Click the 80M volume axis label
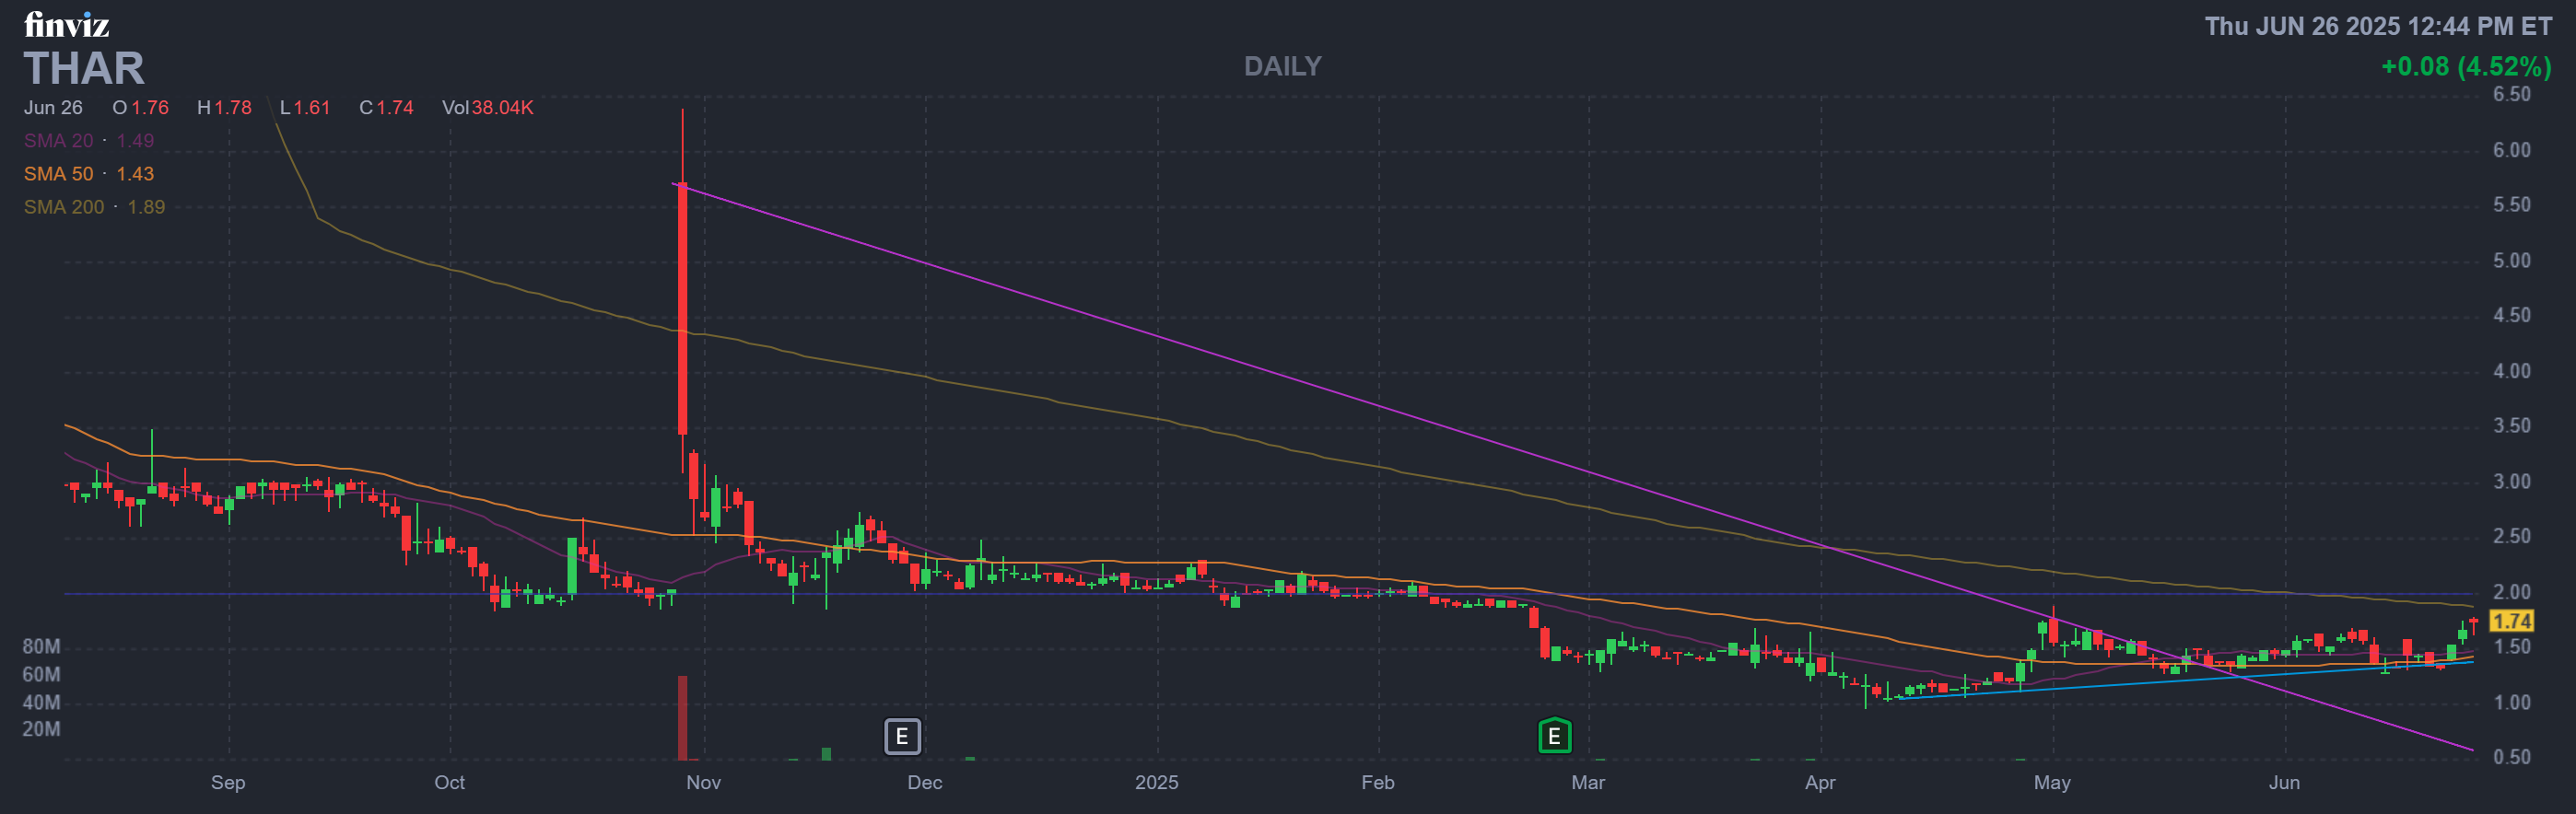 click(x=41, y=647)
